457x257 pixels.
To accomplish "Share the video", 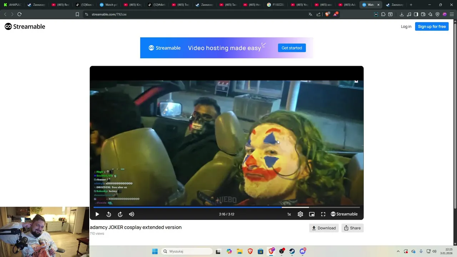I will tap(352, 228).
